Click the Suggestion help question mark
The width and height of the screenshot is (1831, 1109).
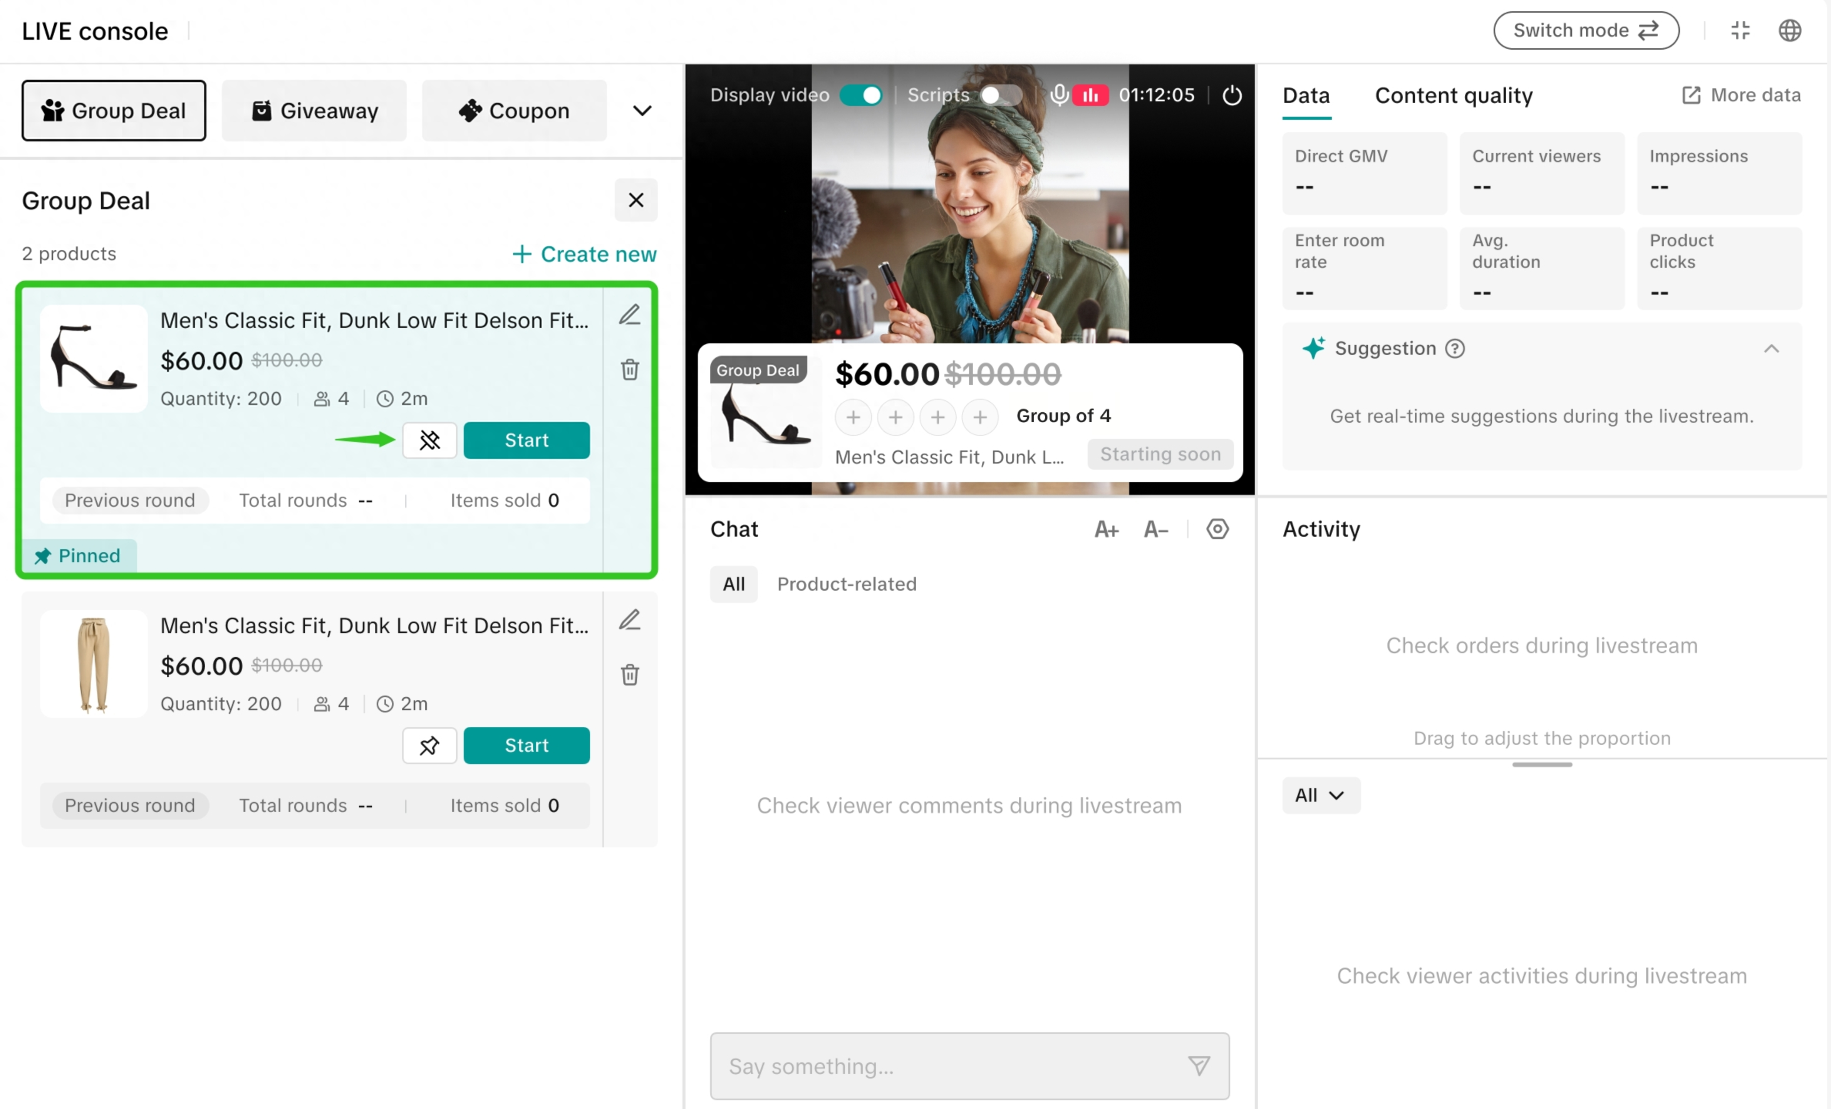point(1454,349)
